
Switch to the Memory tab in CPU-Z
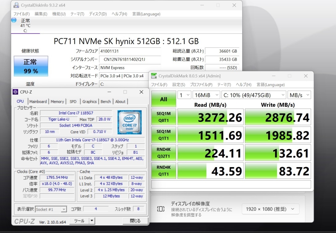pyautogui.click(x=57, y=102)
